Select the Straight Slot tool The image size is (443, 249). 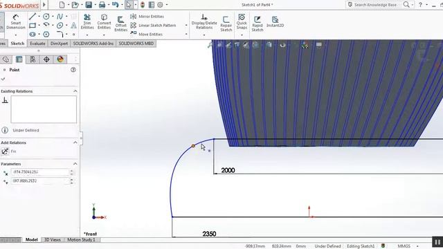click(x=33, y=34)
